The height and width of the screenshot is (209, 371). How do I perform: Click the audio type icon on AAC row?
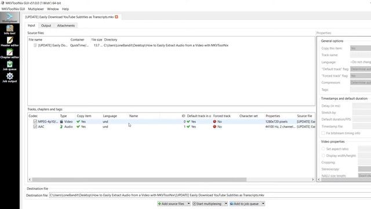click(61, 127)
